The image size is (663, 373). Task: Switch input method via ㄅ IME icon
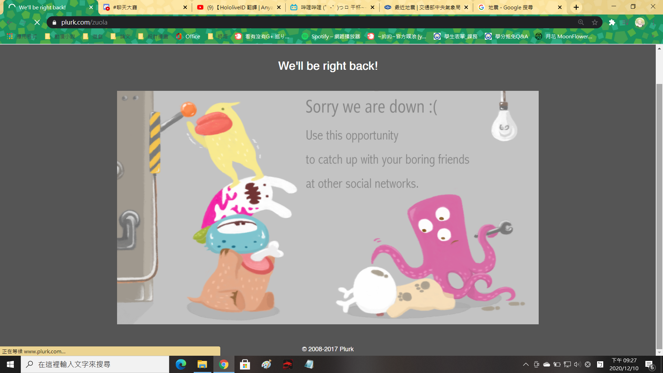point(600,364)
